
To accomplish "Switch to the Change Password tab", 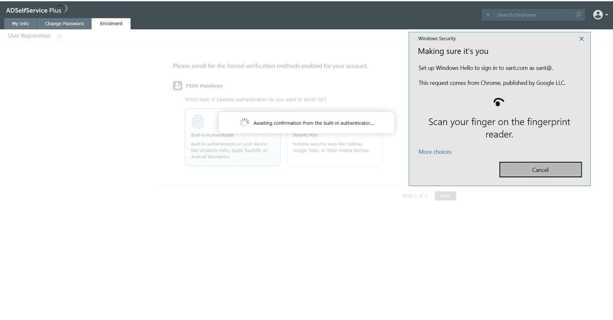I will 64,24.
